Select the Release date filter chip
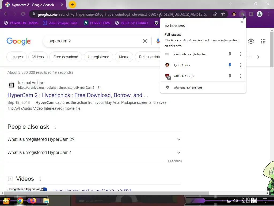This screenshot has width=274, height=206. click(x=148, y=57)
